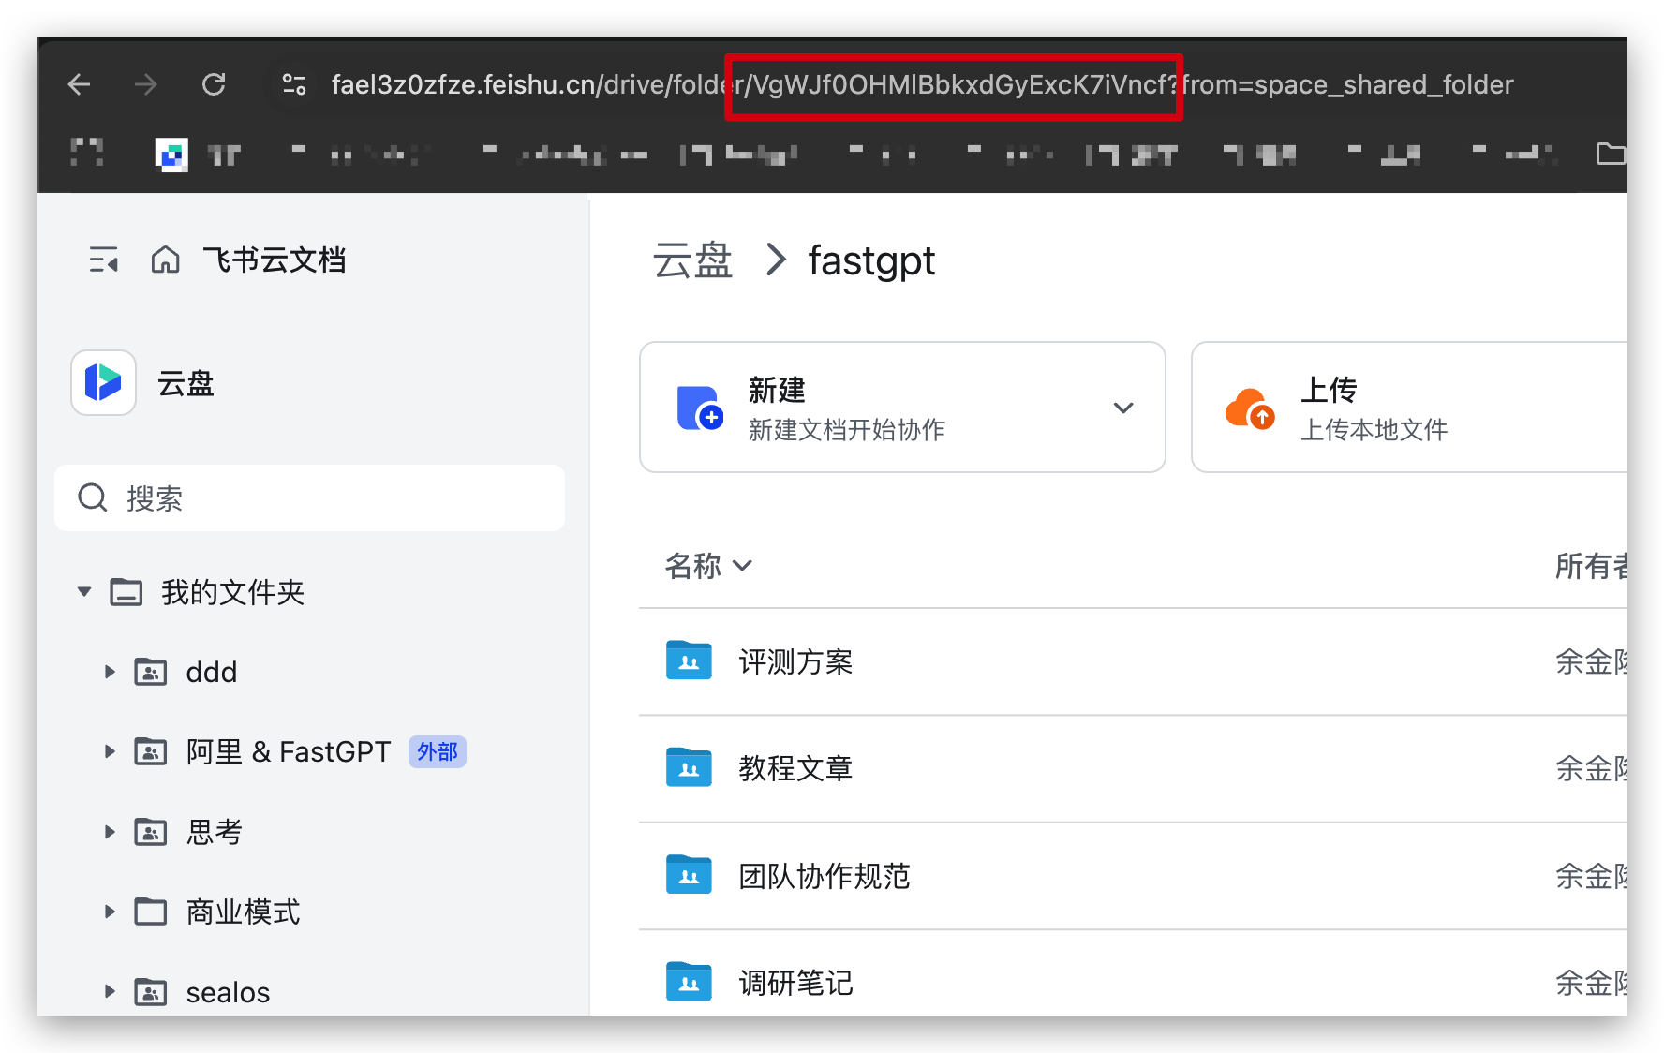This screenshot has width=1664, height=1053.
Task: Collapse the 我的文件夹 tree
Action: (x=84, y=592)
